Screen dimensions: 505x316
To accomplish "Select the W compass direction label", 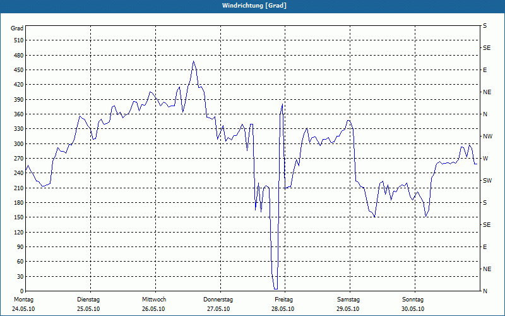I will tap(485, 159).
